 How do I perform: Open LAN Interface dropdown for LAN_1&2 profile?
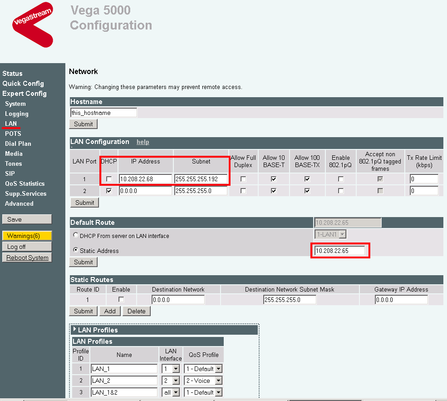point(171,392)
